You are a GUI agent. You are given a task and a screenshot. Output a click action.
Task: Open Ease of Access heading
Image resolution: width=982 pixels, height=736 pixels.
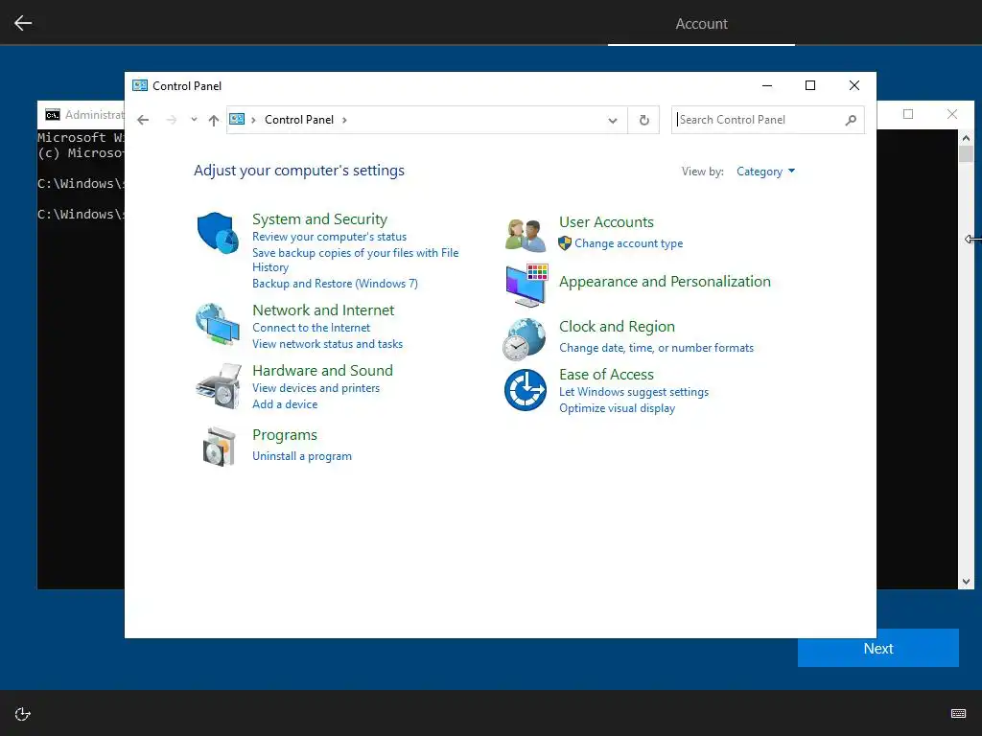coord(606,375)
